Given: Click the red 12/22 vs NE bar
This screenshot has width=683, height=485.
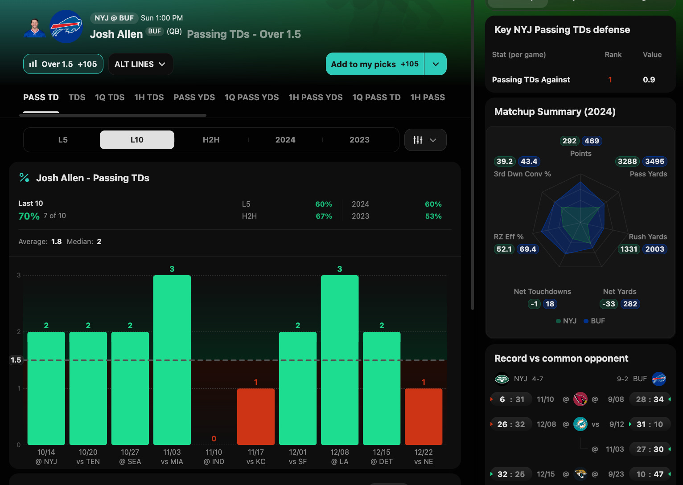Looking at the screenshot, I should coord(424,416).
